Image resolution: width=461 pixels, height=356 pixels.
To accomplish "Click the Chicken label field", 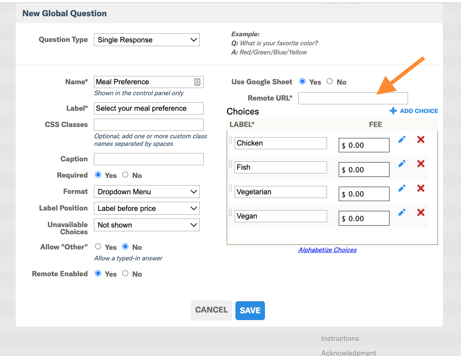I will [x=281, y=143].
